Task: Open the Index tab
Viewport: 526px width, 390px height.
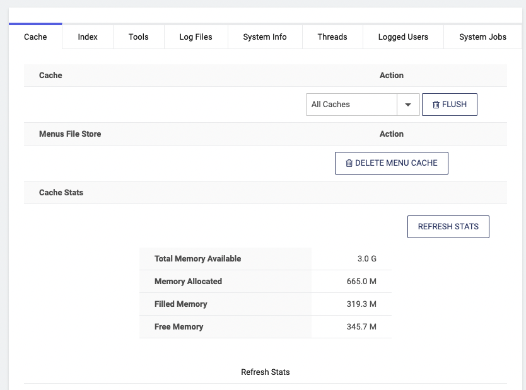Action: click(88, 37)
